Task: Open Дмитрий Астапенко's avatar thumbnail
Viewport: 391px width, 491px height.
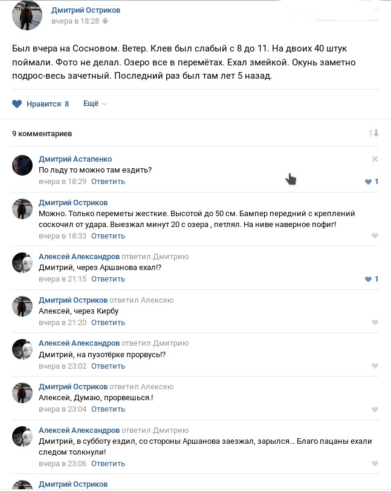Action: point(22,165)
